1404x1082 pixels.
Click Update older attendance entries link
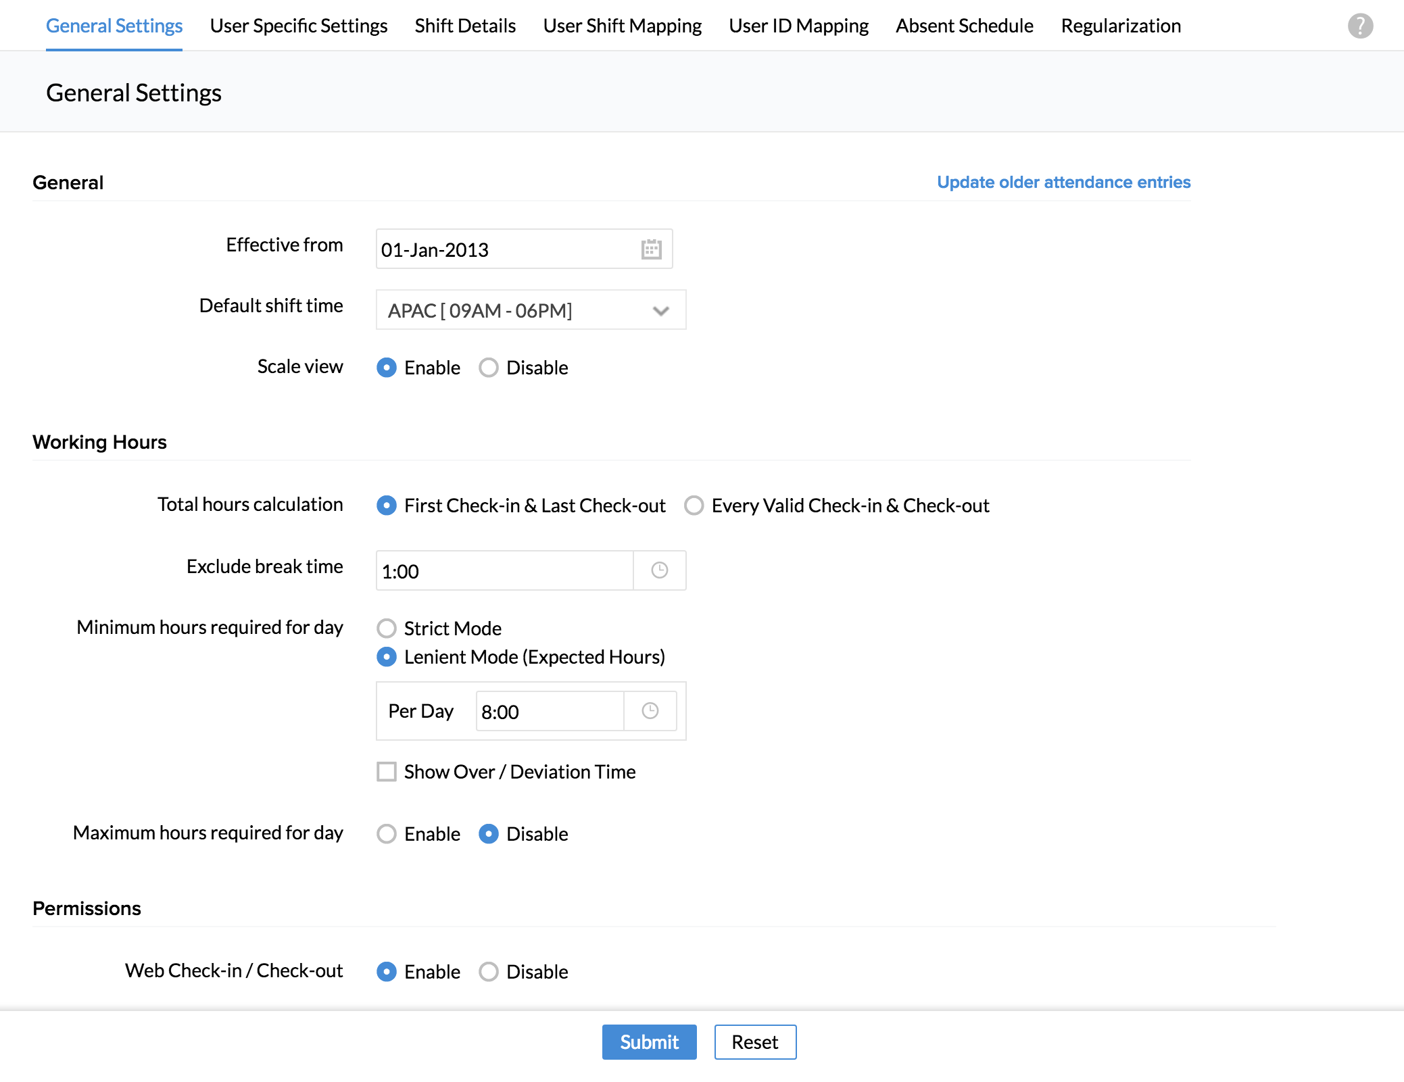pyautogui.click(x=1063, y=182)
